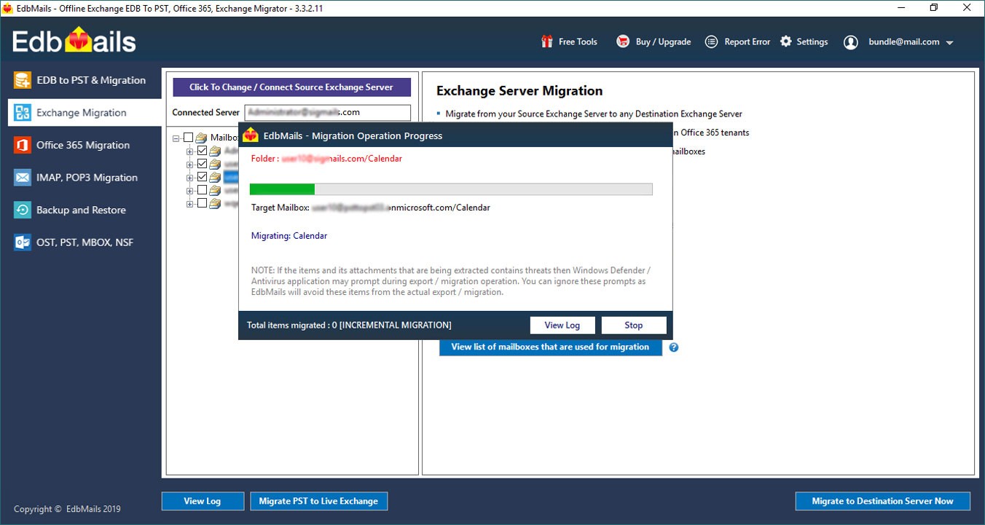
Task: Select the Exchange Migration sidebar icon
Action: (x=23, y=113)
